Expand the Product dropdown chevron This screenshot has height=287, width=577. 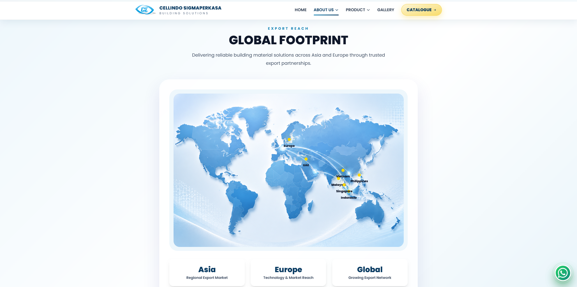coord(368,10)
